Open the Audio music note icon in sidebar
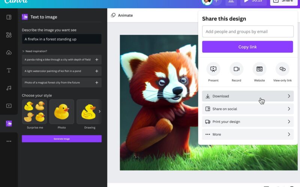The image size is (300, 187). 9,88
